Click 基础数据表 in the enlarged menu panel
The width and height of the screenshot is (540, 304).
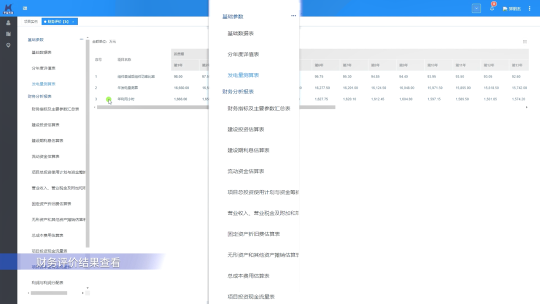240,33
